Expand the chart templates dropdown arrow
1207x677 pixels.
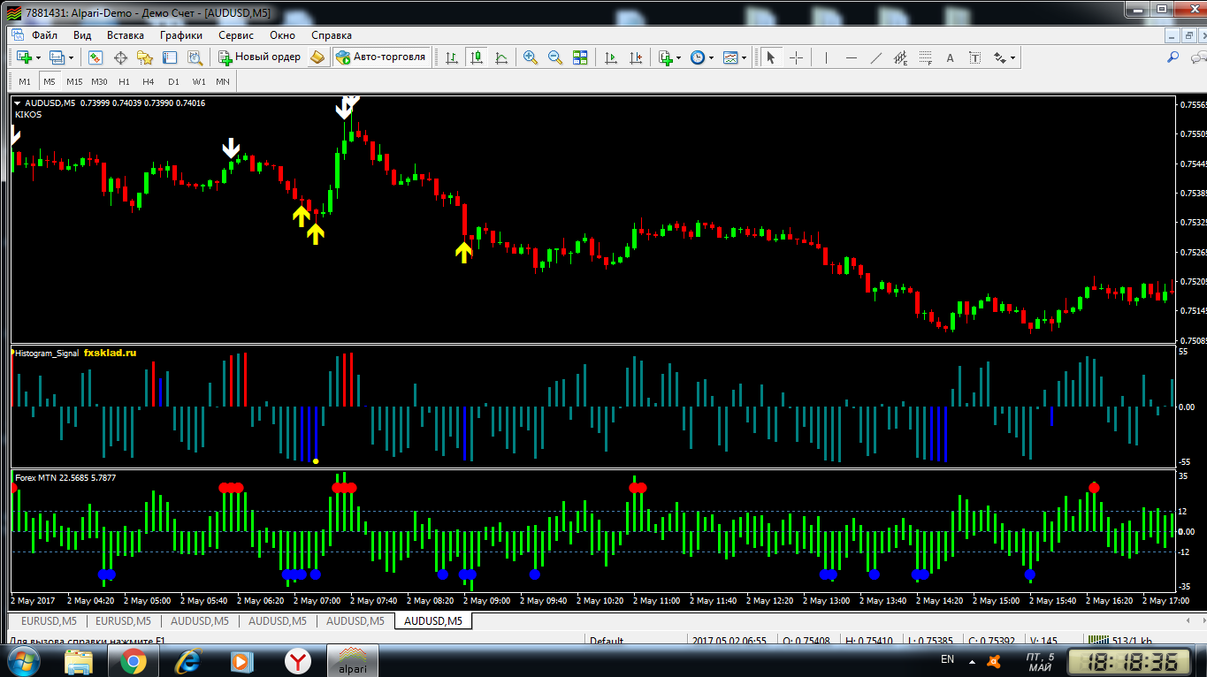744,57
